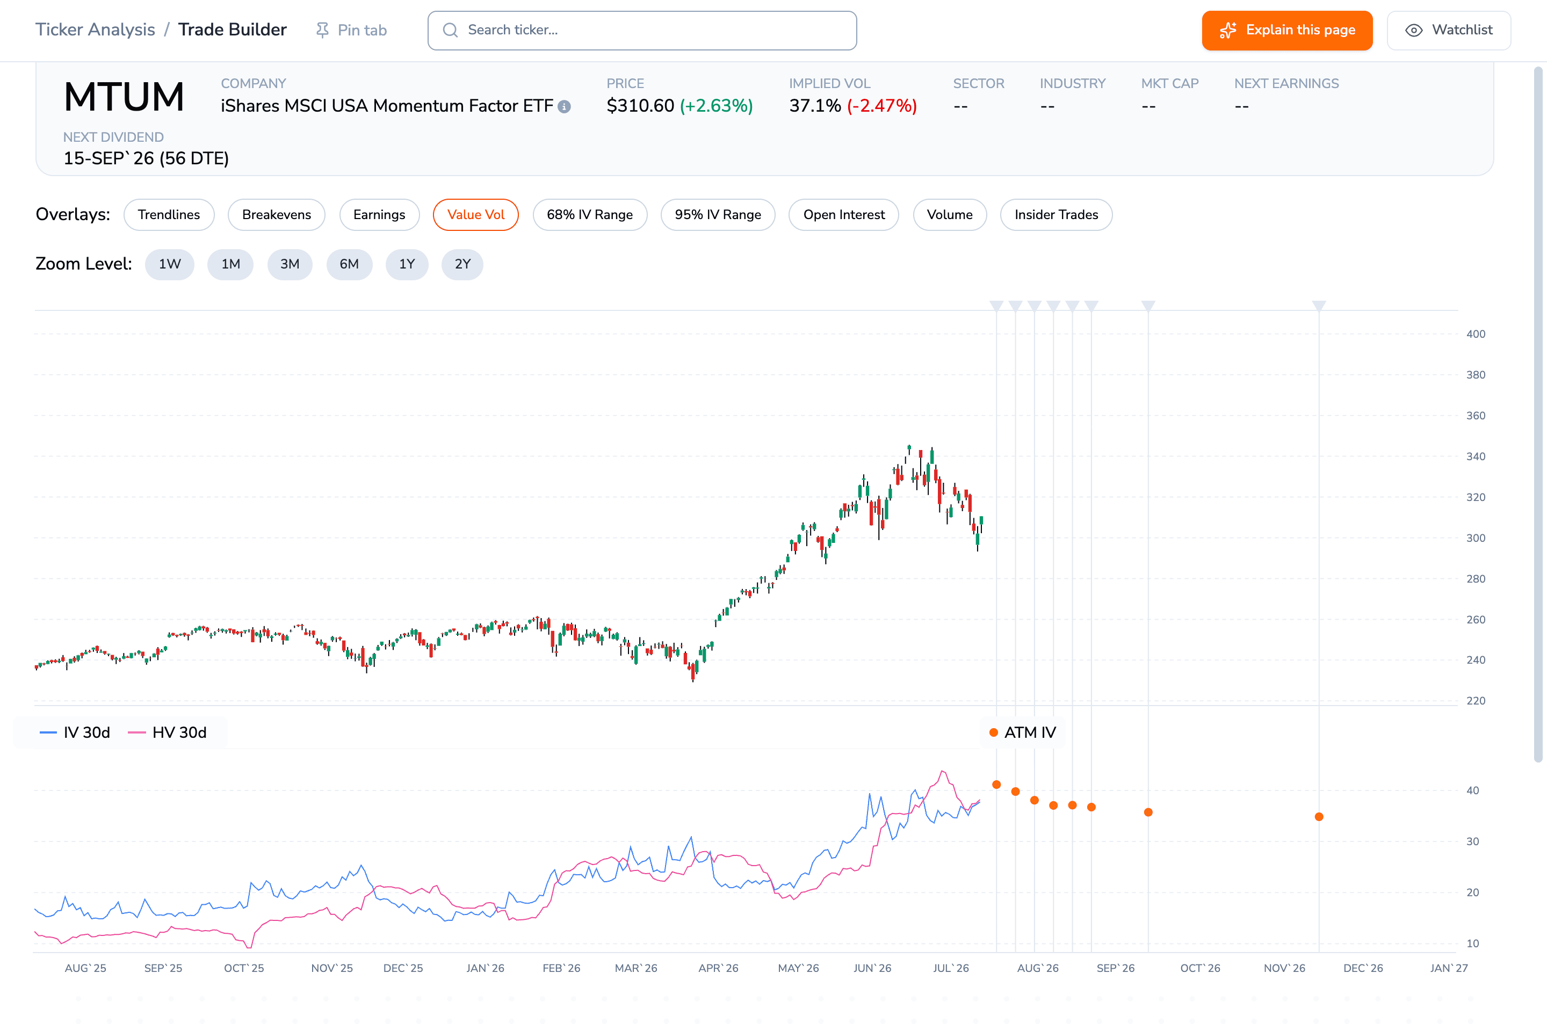Screen dimensions: 1547x1031
Task: Set zoom level to 2Y
Action: 462,264
